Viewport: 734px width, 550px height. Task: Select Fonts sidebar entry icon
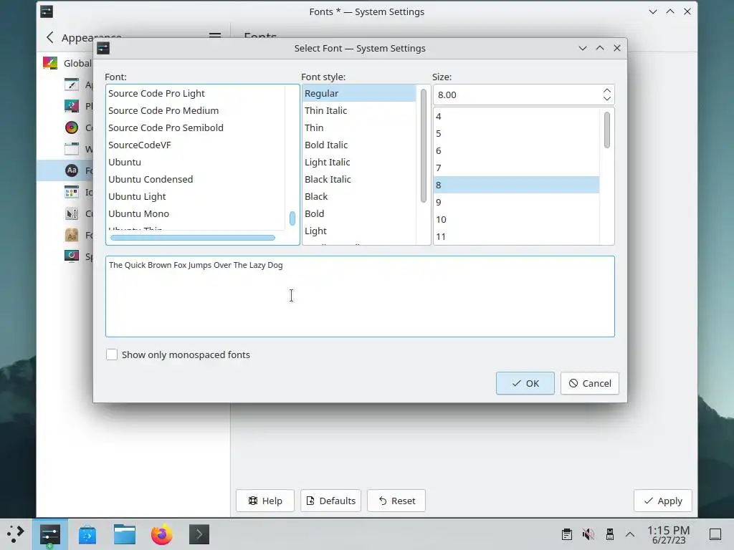[72, 170]
